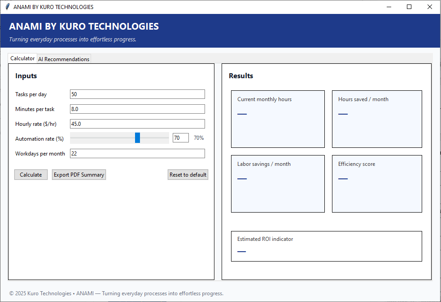The image size is (441, 302).
Task: Click Export PDF Summary button
Action: [79, 175]
